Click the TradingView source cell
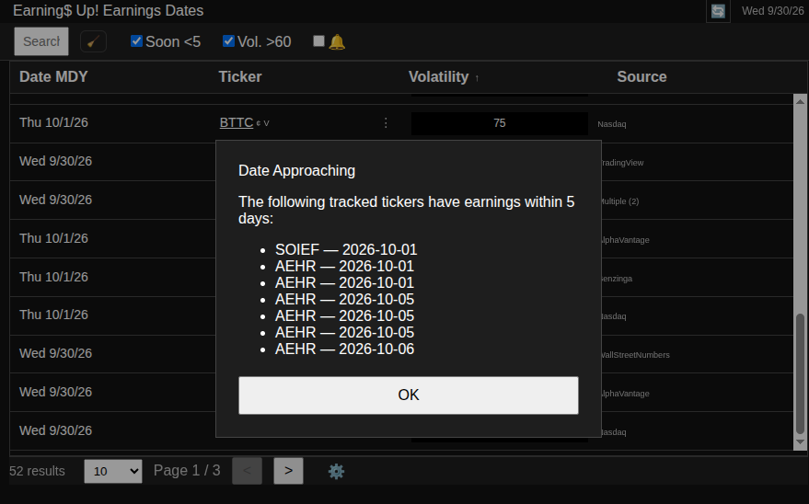The width and height of the screenshot is (809, 504). 622,163
